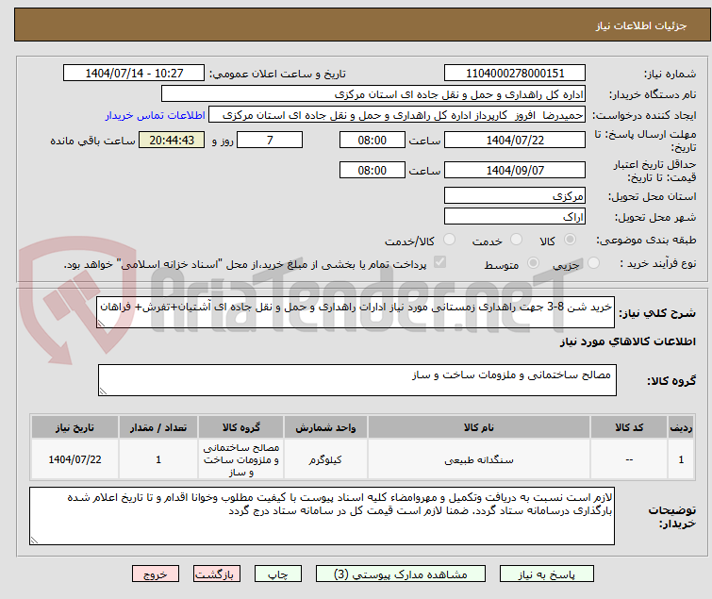Click the remaining days field showing 7
This screenshot has width=712, height=599.
pyautogui.click(x=270, y=140)
